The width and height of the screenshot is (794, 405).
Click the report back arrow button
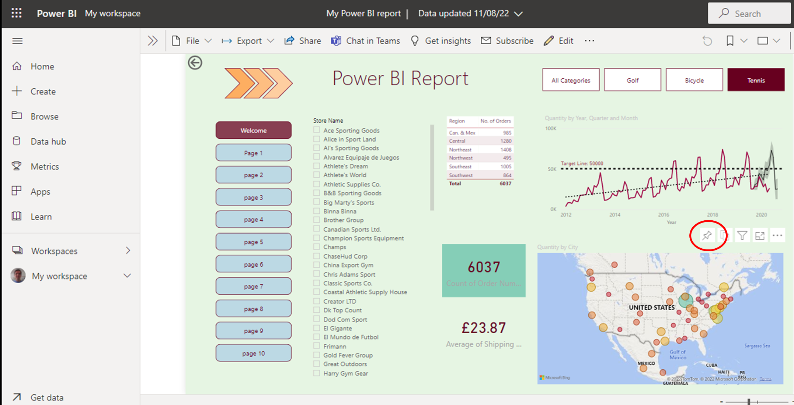(x=195, y=63)
